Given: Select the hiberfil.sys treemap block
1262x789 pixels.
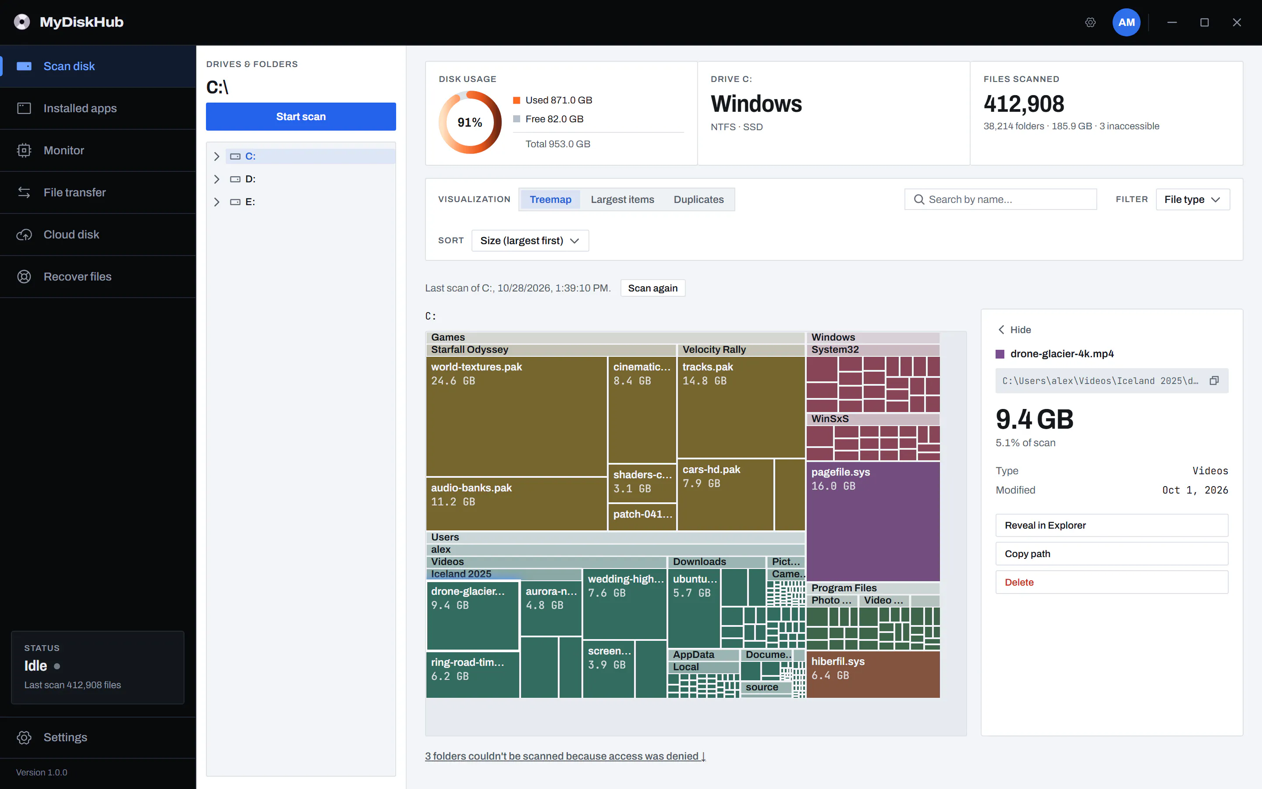Looking at the screenshot, I should (873, 674).
